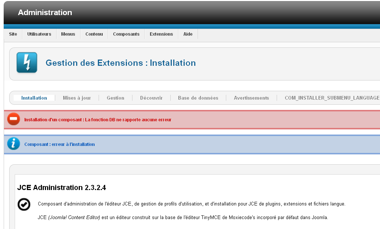Open the Site menu
Image resolution: width=380 pixels, height=229 pixels.
pos(13,34)
